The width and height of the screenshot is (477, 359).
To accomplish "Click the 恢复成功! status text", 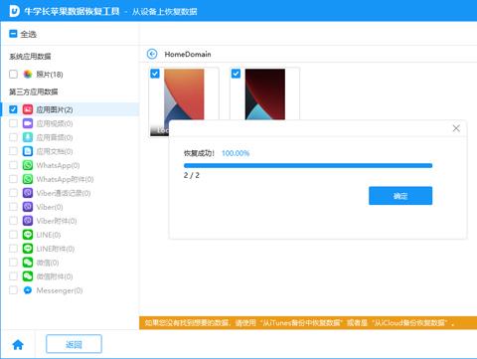I will [199, 153].
